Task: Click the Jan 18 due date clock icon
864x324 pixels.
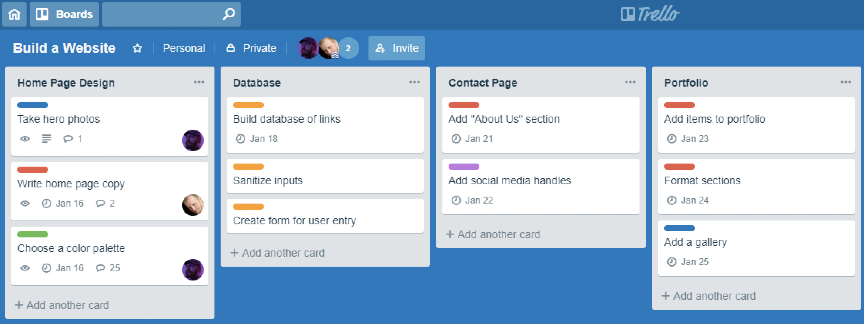Action: pos(241,139)
